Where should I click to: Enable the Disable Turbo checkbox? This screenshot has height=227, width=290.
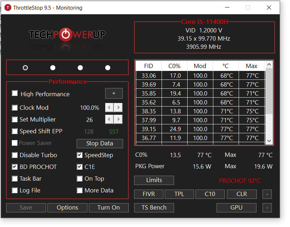click(x=15, y=155)
